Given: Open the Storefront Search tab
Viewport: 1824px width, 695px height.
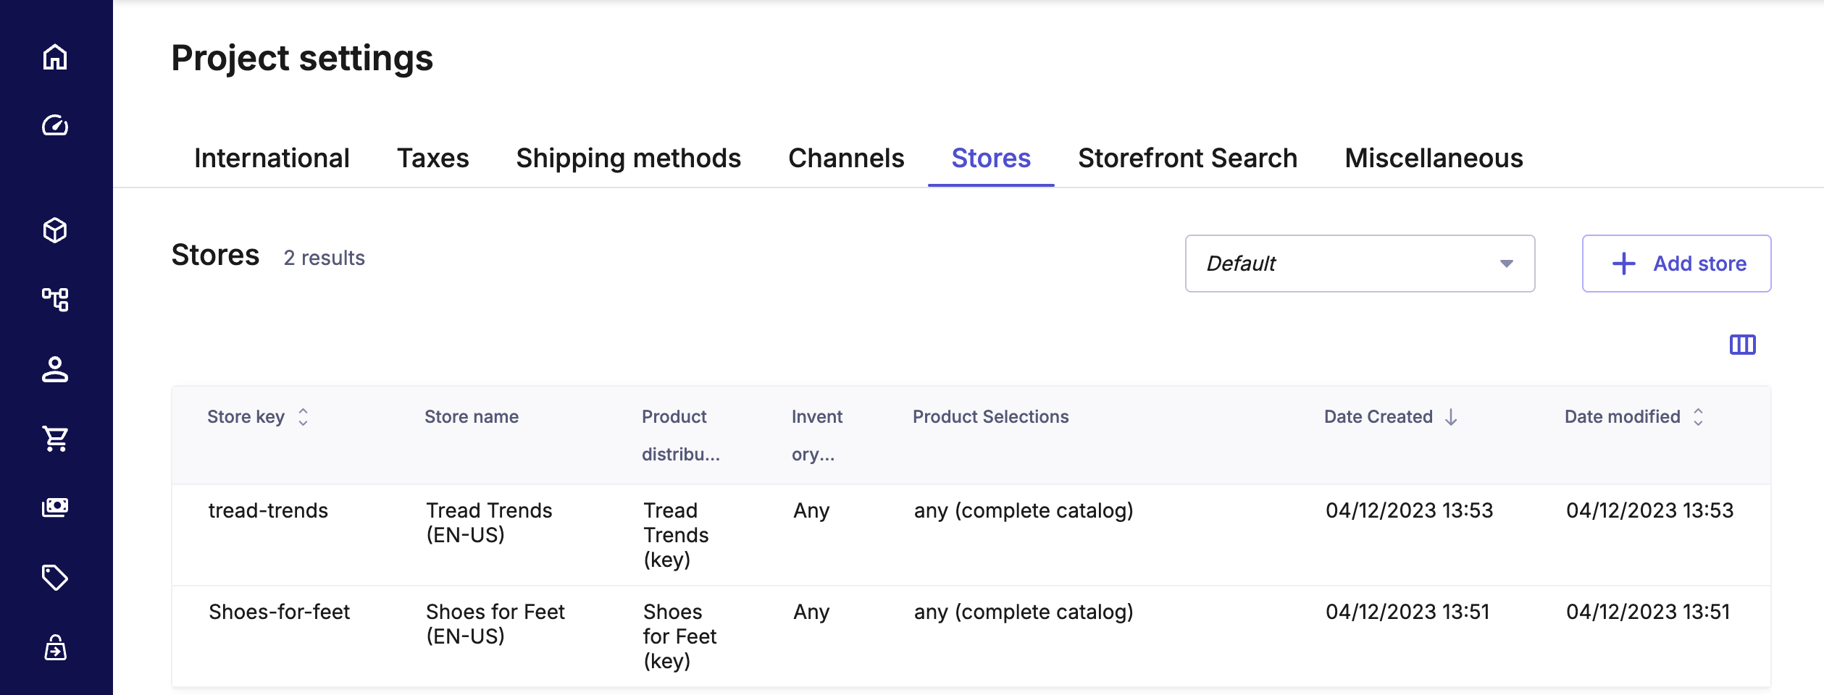Looking at the screenshot, I should 1187,159.
